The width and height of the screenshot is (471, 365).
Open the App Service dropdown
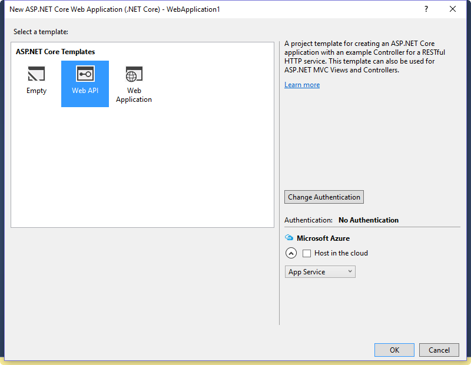[320, 272]
